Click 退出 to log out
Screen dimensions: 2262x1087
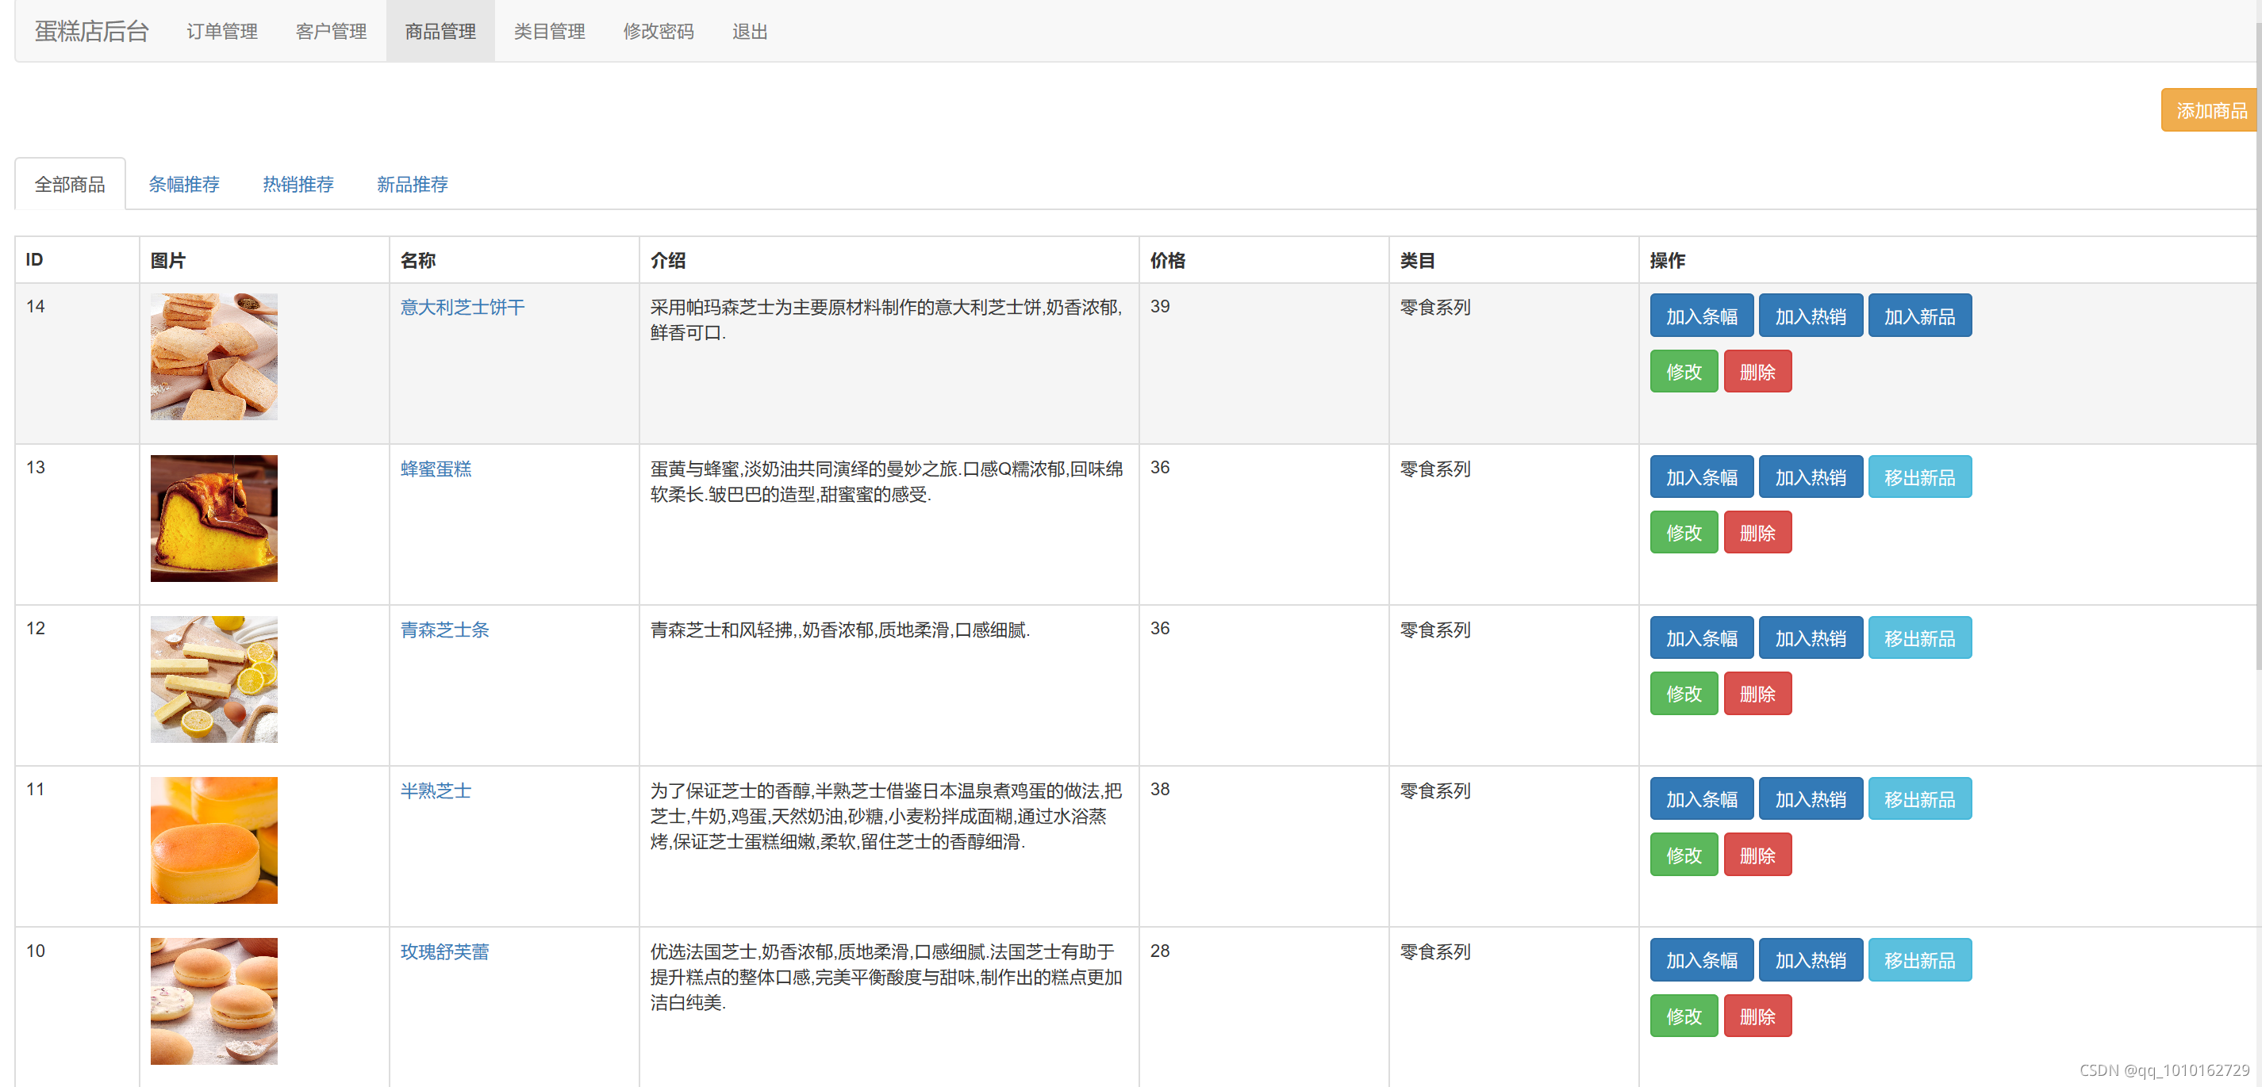[x=749, y=32]
